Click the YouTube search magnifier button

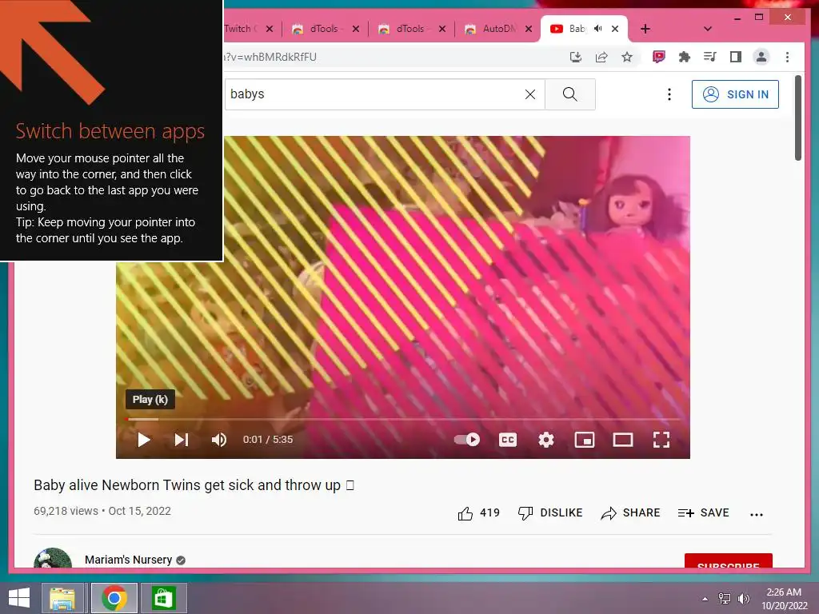point(569,94)
